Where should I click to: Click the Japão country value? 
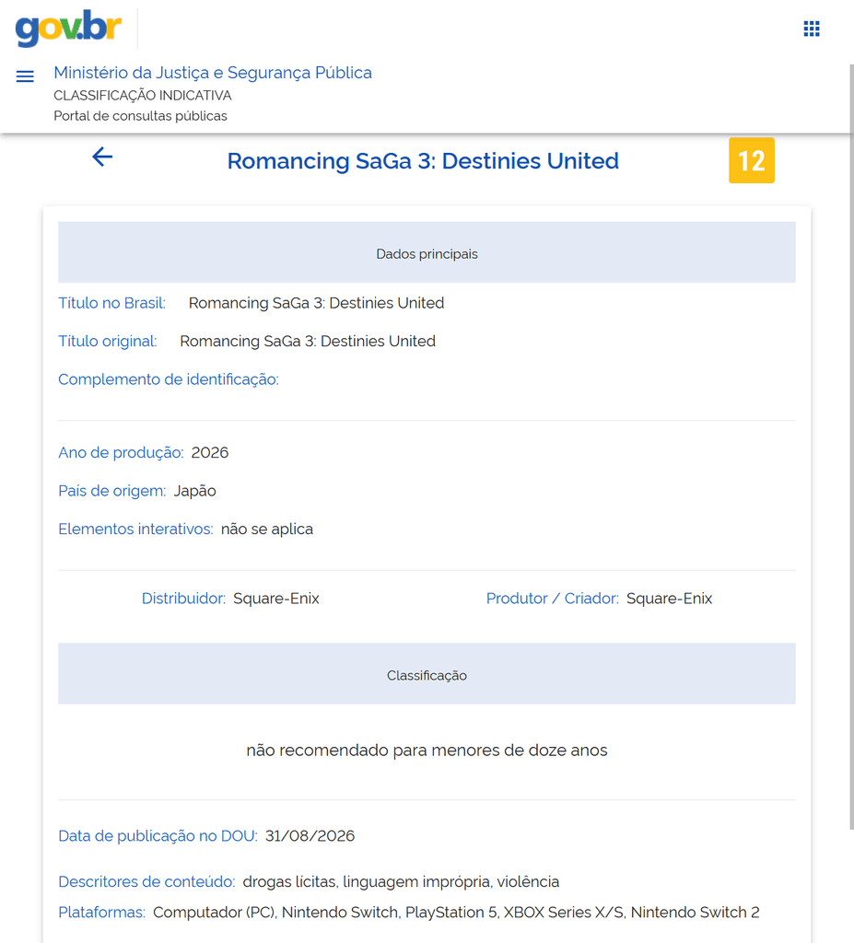(x=195, y=491)
